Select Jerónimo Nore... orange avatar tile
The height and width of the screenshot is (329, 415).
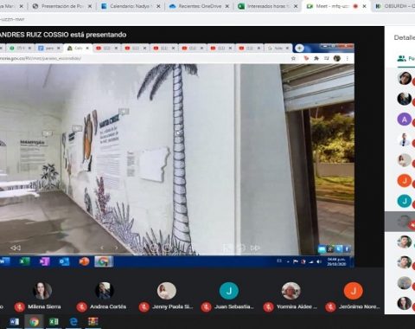(x=354, y=291)
